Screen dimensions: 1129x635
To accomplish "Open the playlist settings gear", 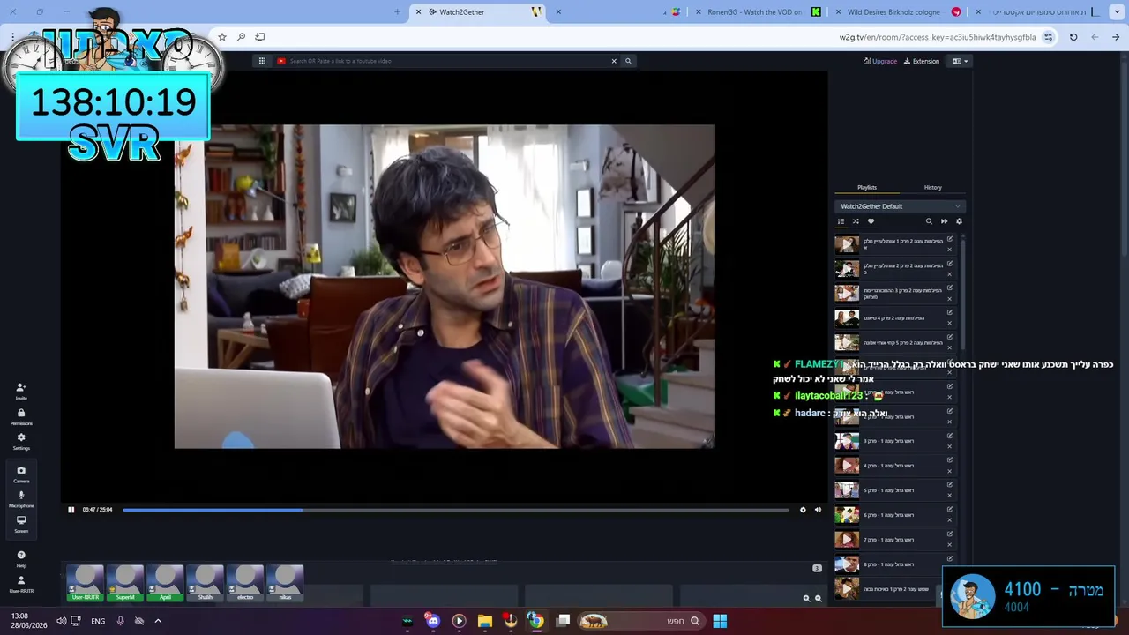I will click(959, 221).
